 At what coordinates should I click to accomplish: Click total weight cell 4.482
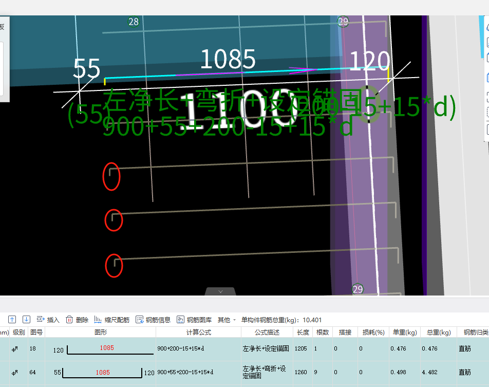439,372
